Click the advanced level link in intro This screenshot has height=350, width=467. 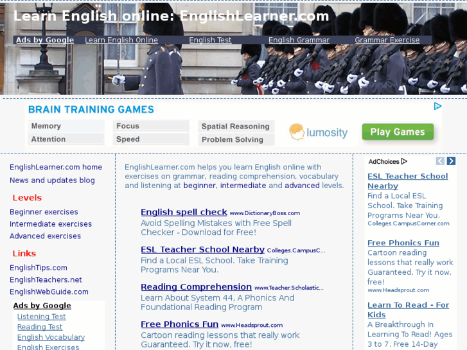click(302, 186)
